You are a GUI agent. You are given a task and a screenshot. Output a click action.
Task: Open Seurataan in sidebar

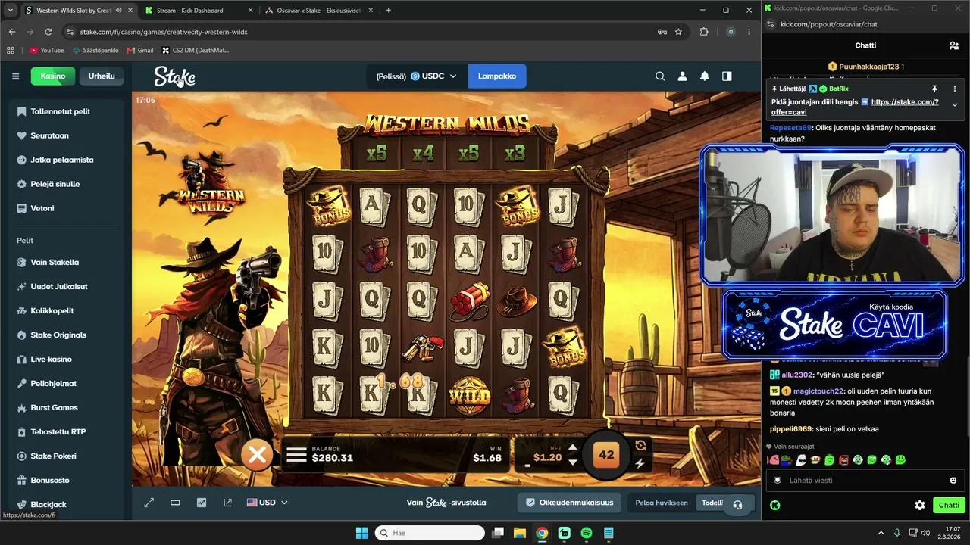tap(67, 135)
